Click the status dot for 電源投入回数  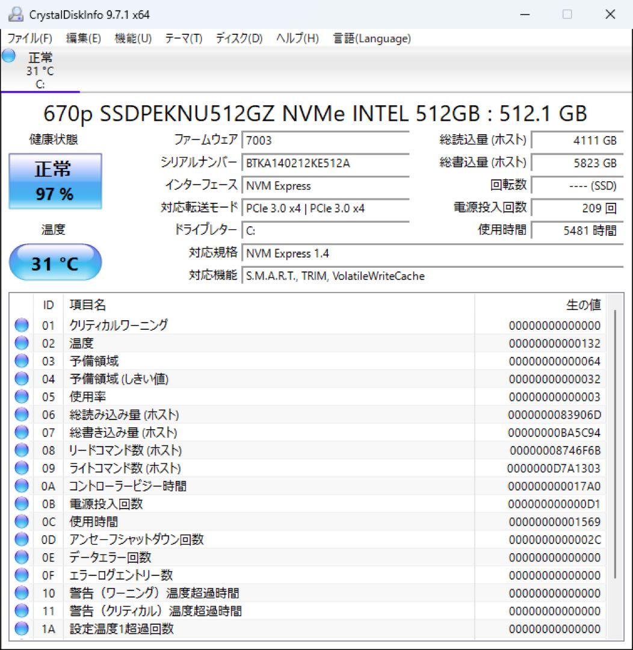(x=21, y=504)
